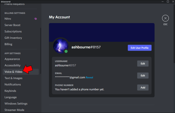Edit the username ashbourne#8157
The width and height of the screenshot is (175, 113).
point(143,64)
